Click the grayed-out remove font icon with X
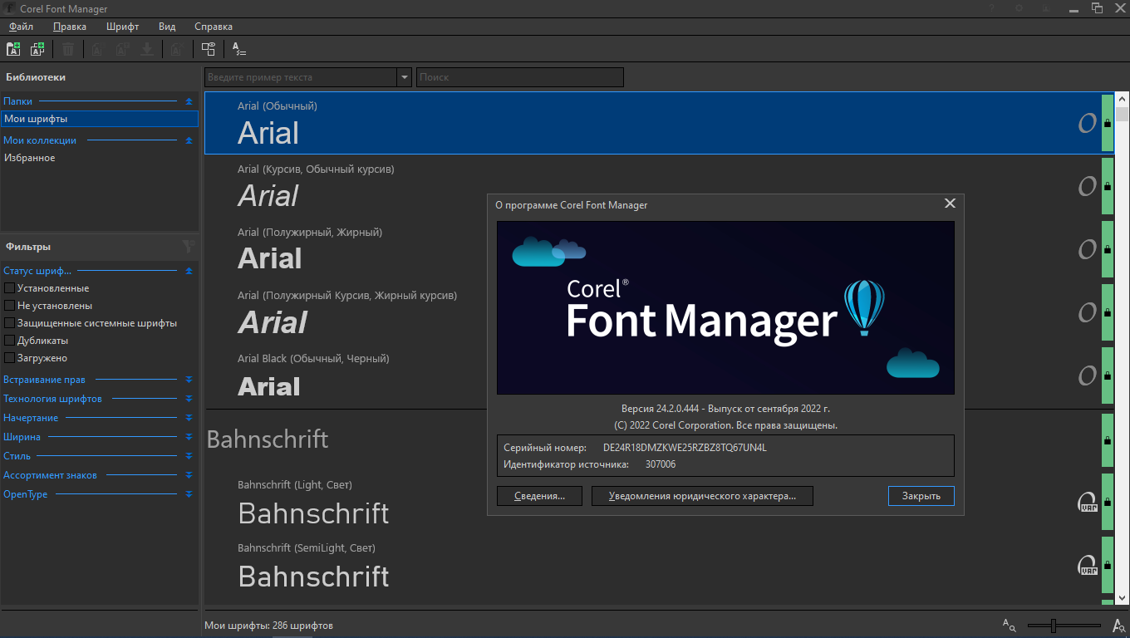 coord(176,49)
